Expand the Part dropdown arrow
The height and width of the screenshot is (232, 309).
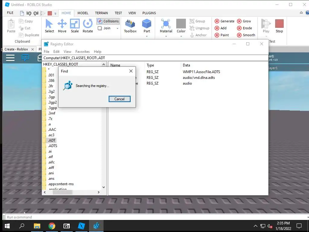coord(147,36)
